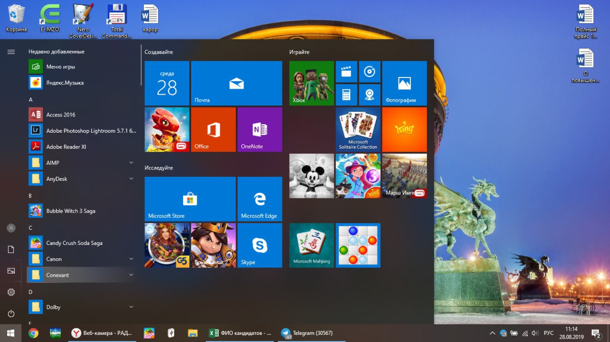Switch to Excel ФИО кандидатов window
Image resolution: width=610 pixels, height=342 pixels.
point(241,333)
